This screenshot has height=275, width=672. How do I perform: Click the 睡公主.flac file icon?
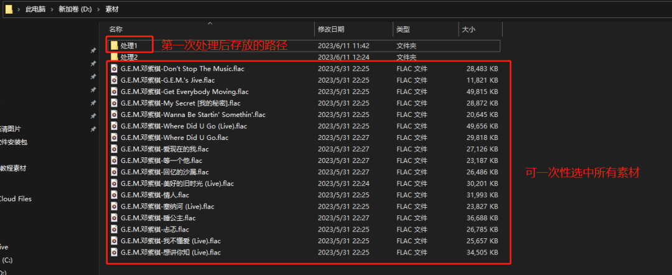tap(114, 218)
